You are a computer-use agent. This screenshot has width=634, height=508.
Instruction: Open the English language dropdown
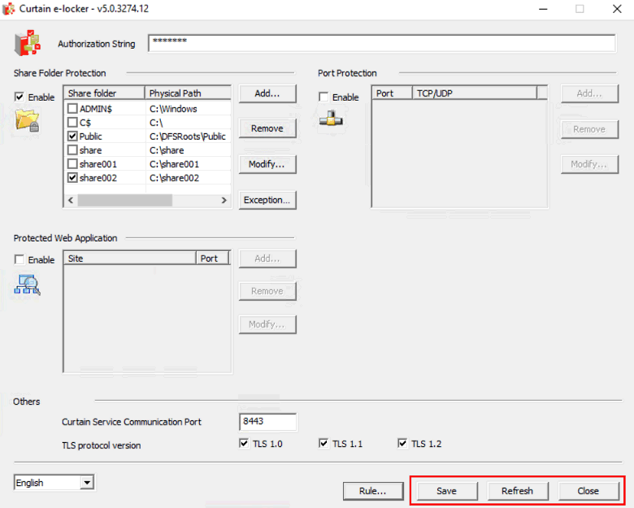(x=54, y=483)
